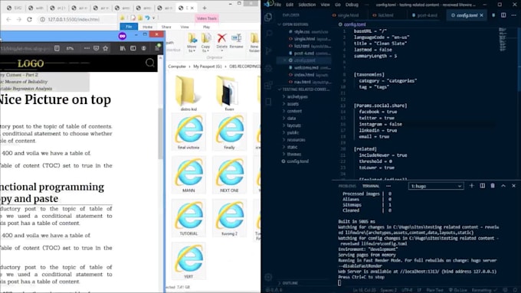
Task: Close the config.toml editor tab
Action: pyautogui.click(x=481, y=15)
